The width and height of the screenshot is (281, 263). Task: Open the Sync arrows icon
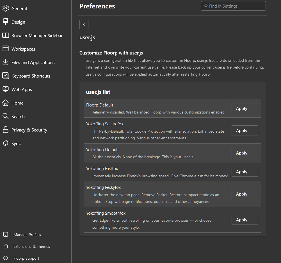[x=6, y=143]
